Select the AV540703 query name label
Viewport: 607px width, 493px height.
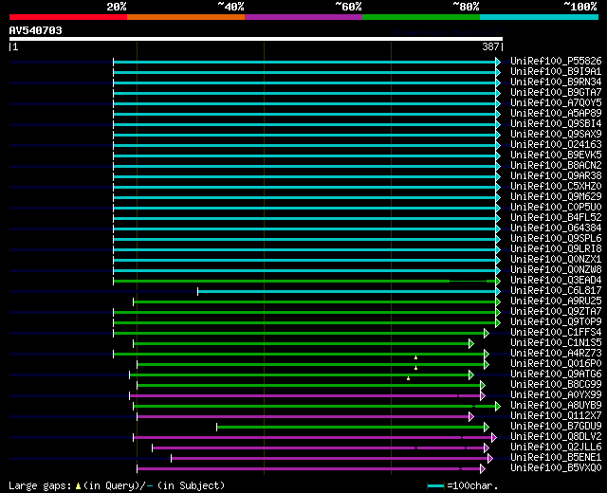point(36,30)
